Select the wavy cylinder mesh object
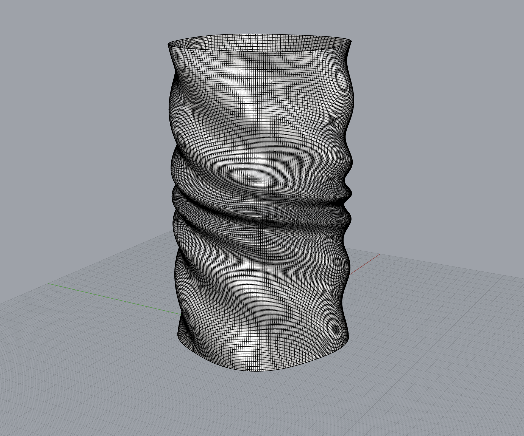Viewport: 524px width, 436px height. coord(261,192)
